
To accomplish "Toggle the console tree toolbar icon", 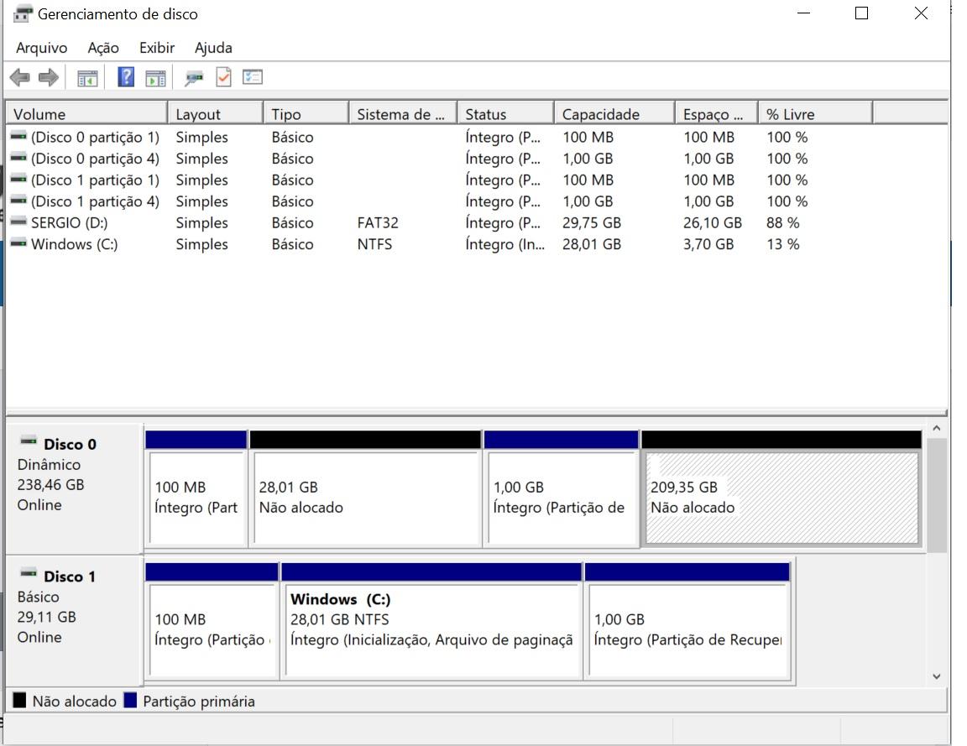I will coord(87,78).
